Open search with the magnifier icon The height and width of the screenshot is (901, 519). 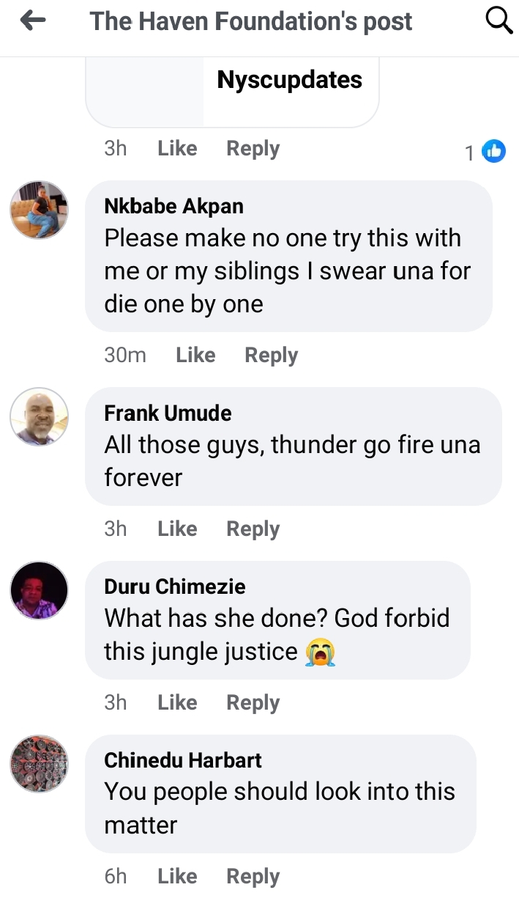499,21
